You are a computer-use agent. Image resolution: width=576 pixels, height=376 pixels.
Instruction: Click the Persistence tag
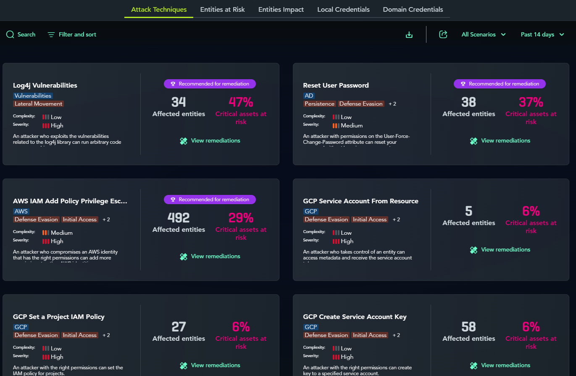tap(319, 104)
